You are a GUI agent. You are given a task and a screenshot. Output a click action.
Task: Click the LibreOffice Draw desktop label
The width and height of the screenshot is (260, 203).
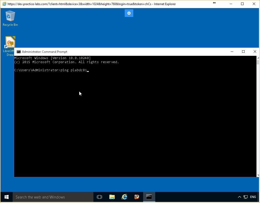[x=9, y=53]
